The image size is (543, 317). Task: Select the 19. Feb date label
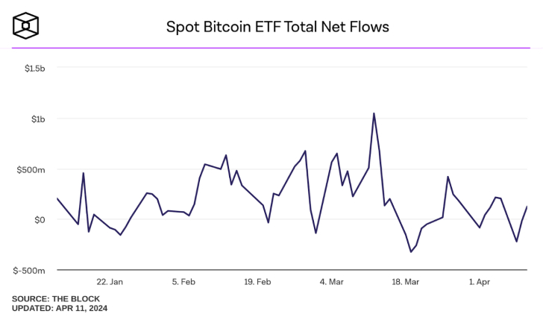click(257, 282)
